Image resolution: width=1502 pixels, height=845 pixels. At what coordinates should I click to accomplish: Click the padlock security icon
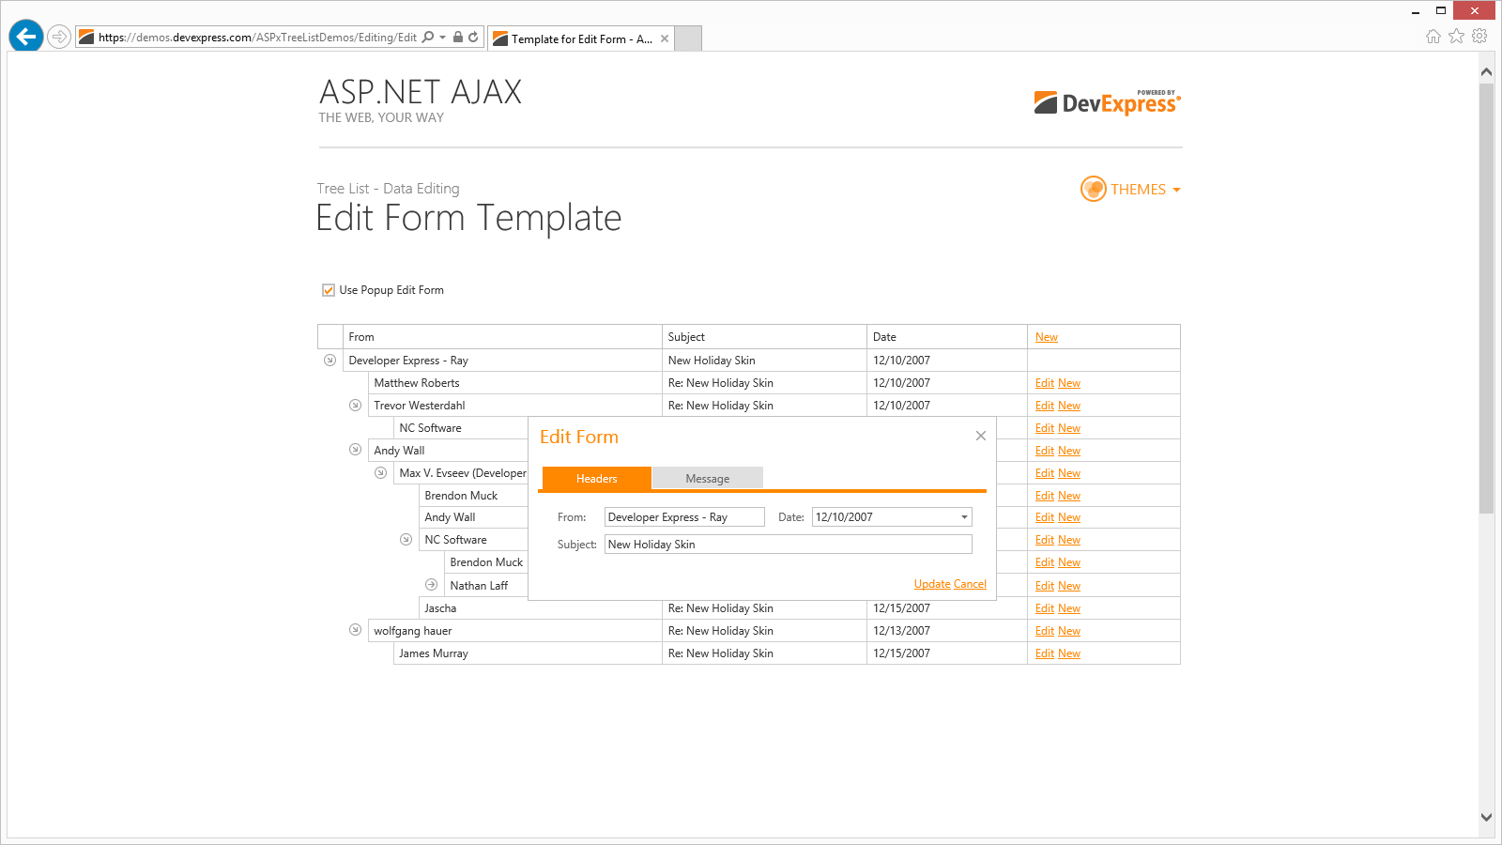[x=458, y=38]
